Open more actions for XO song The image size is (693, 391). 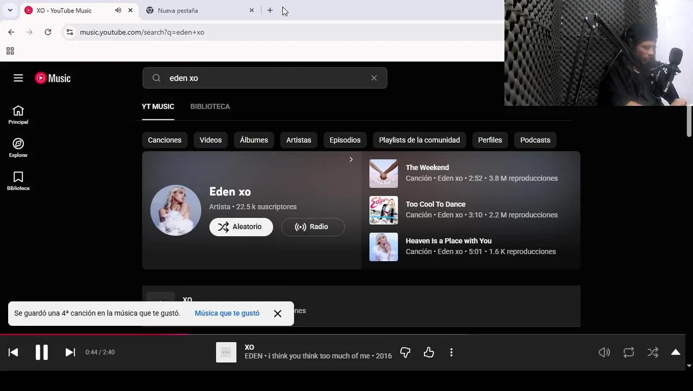click(x=451, y=352)
